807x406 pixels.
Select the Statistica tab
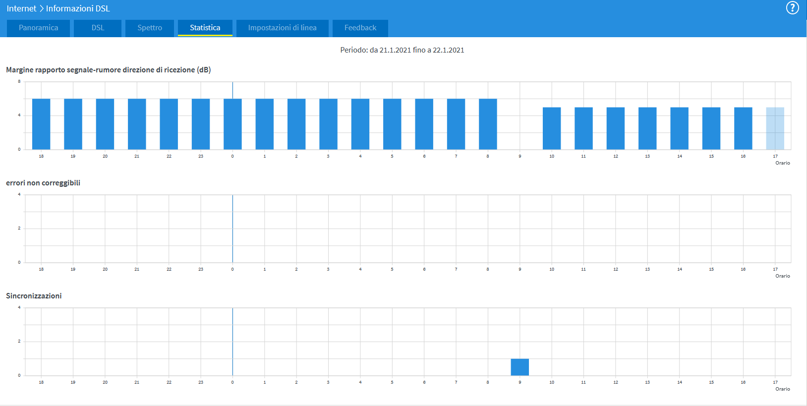(205, 28)
